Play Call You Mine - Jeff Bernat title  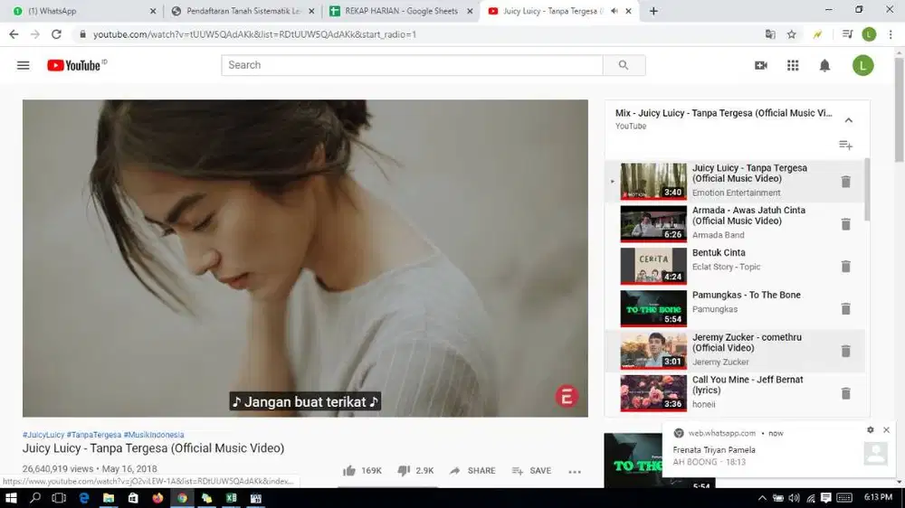748,384
